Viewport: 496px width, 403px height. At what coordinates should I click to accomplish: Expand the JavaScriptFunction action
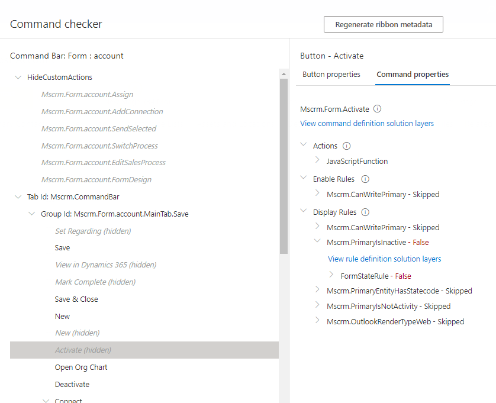(317, 160)
